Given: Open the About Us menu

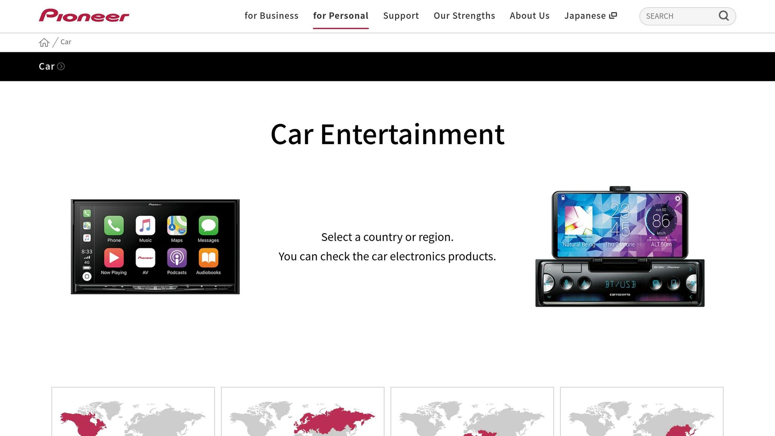Looking at the screenshot, I should tap(529, 16).
